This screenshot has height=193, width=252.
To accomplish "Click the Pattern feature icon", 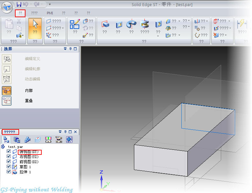I will tap(197, 28).
